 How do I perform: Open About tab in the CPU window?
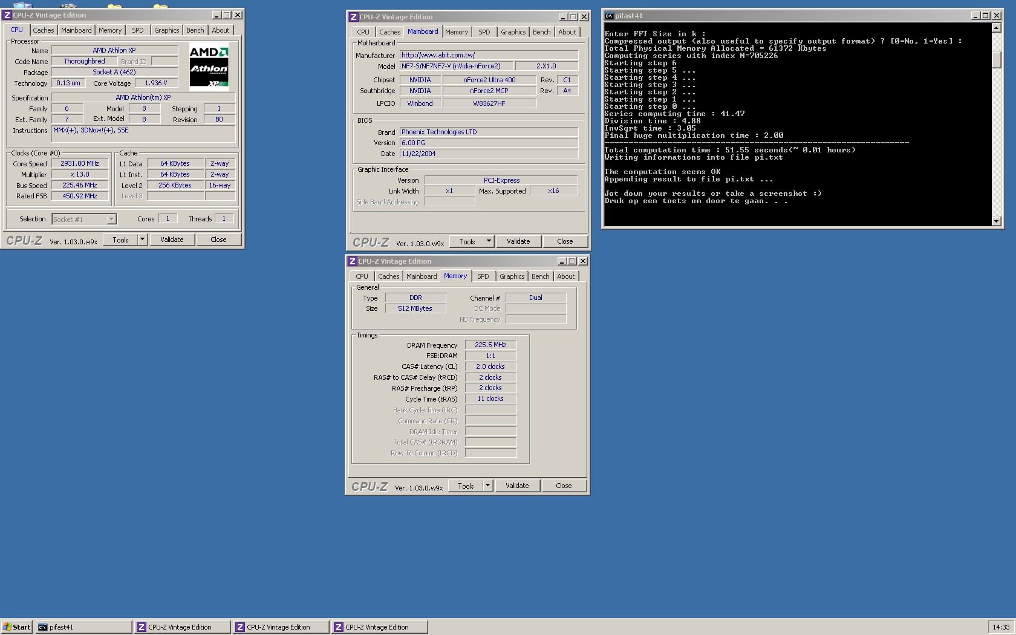click(x=220, y=30)
